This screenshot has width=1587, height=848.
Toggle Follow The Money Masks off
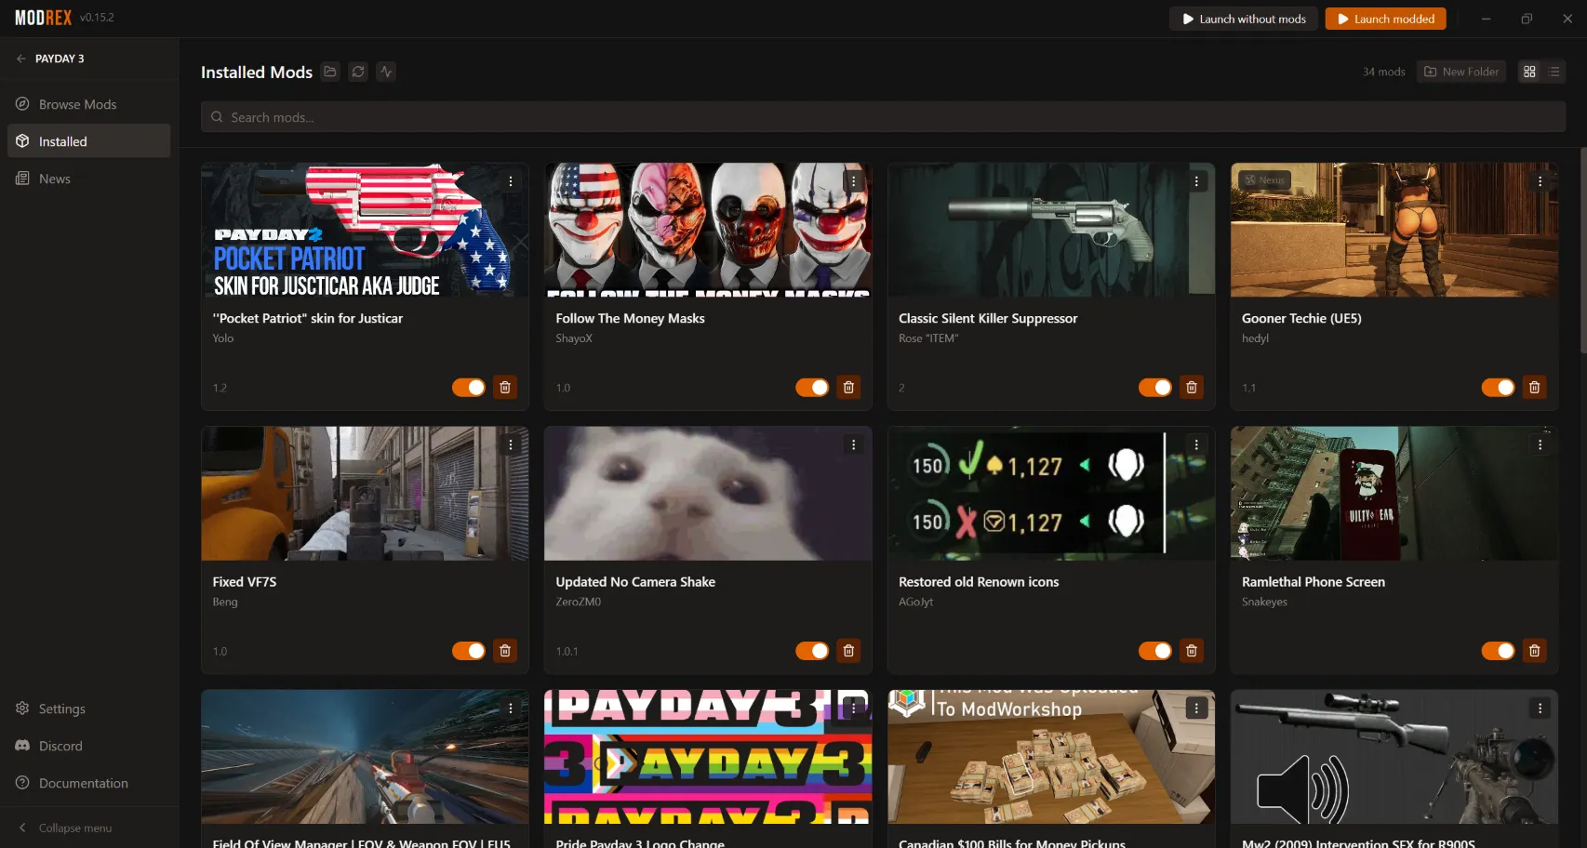click(812, 387)
